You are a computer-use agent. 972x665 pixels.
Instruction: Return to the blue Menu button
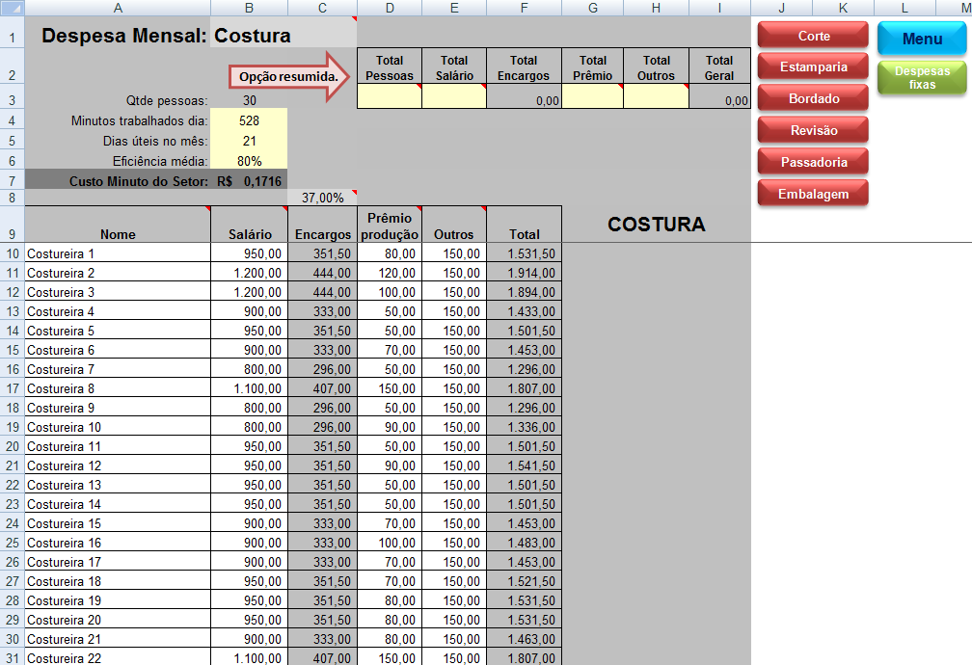click(922, 40)
